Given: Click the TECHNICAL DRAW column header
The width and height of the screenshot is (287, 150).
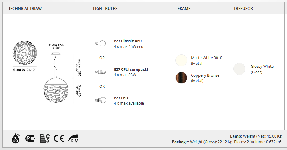Looking at the screenshot, I should click(x=25, y=8).
